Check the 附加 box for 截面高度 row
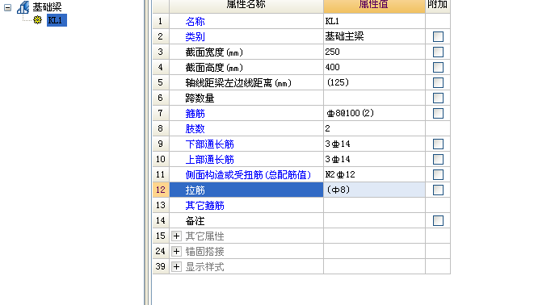The width and height of the screenshot is (534, 305). [438, 67]
